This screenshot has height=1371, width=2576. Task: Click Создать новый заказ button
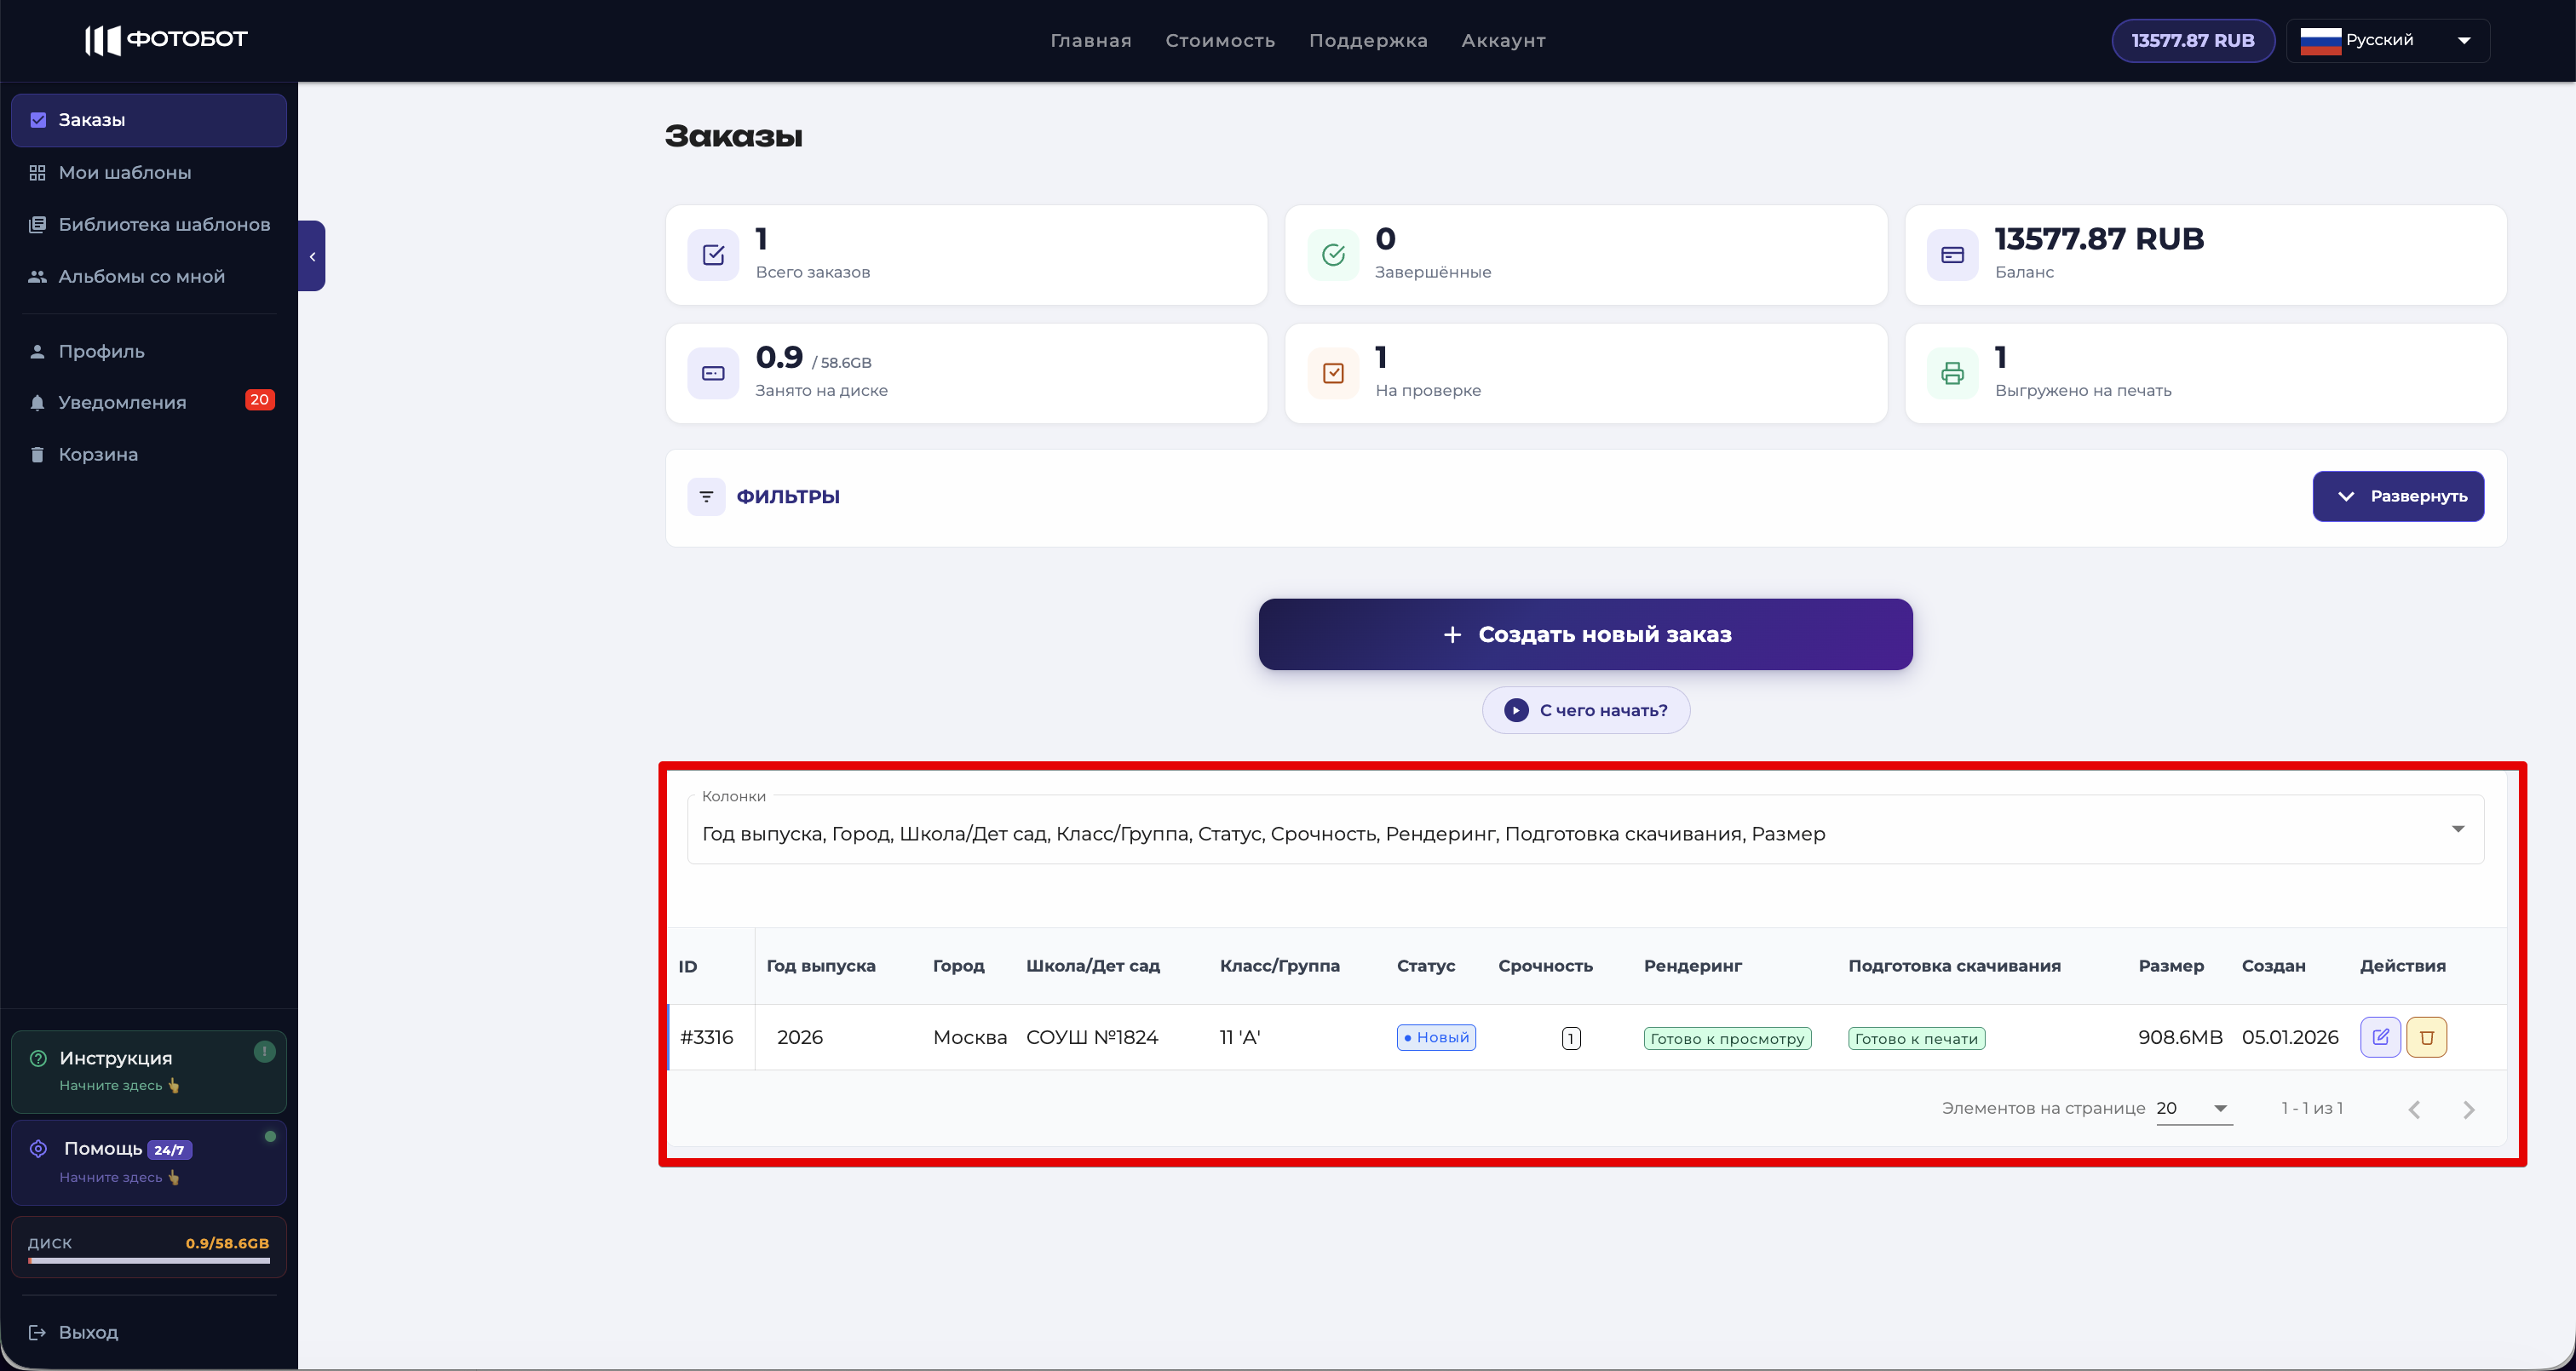click(x=1585, y=634)
